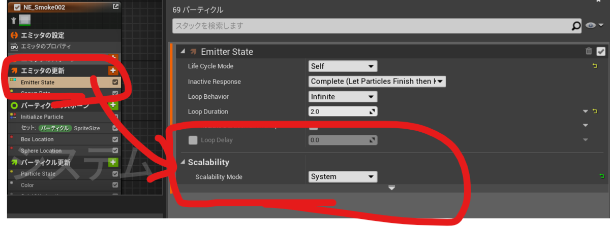
Task: Click the エミッタの設定 group header
Action: point(65,35)
